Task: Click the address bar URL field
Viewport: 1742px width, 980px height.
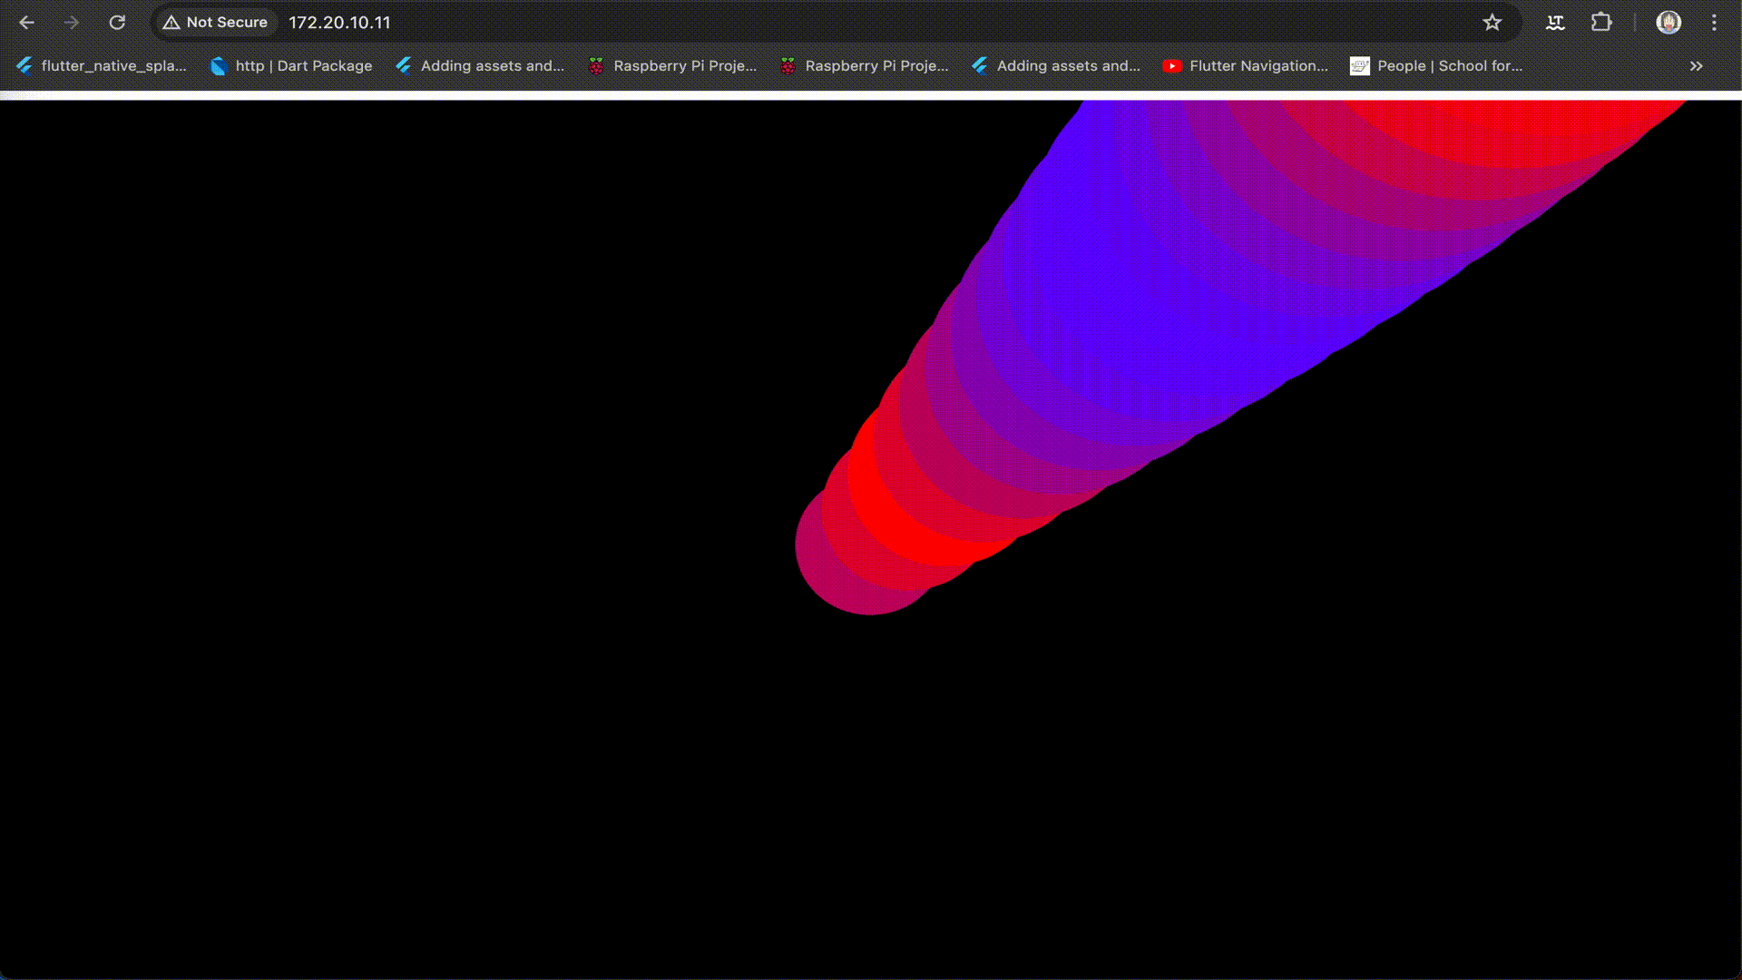Action: (x=340, y=22)
